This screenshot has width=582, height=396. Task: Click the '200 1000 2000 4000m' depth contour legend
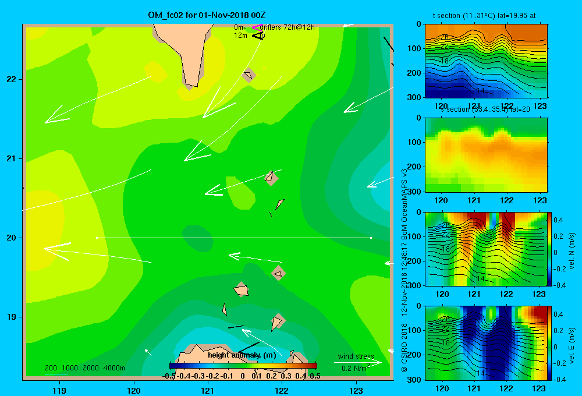pyautogui.click(x=84, y=368)
